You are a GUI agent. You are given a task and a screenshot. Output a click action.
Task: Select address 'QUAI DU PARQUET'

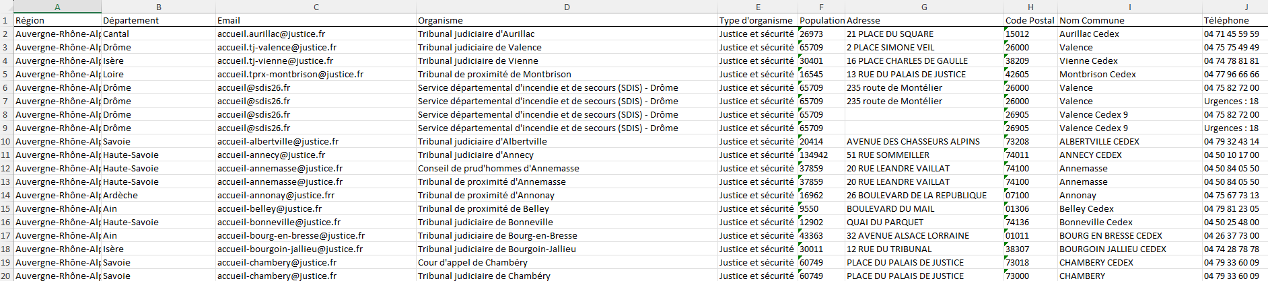(924, 222)
